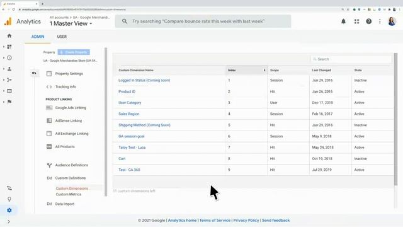Viewport: 403px width, 227px height.
Task: Click the Tracking Info code icon
Action: (49, 87)
